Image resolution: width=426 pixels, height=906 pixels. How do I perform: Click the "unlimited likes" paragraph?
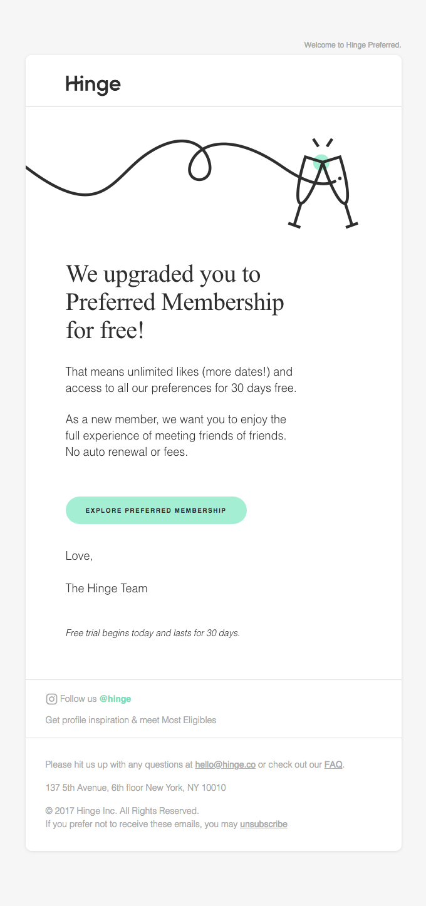180,380
